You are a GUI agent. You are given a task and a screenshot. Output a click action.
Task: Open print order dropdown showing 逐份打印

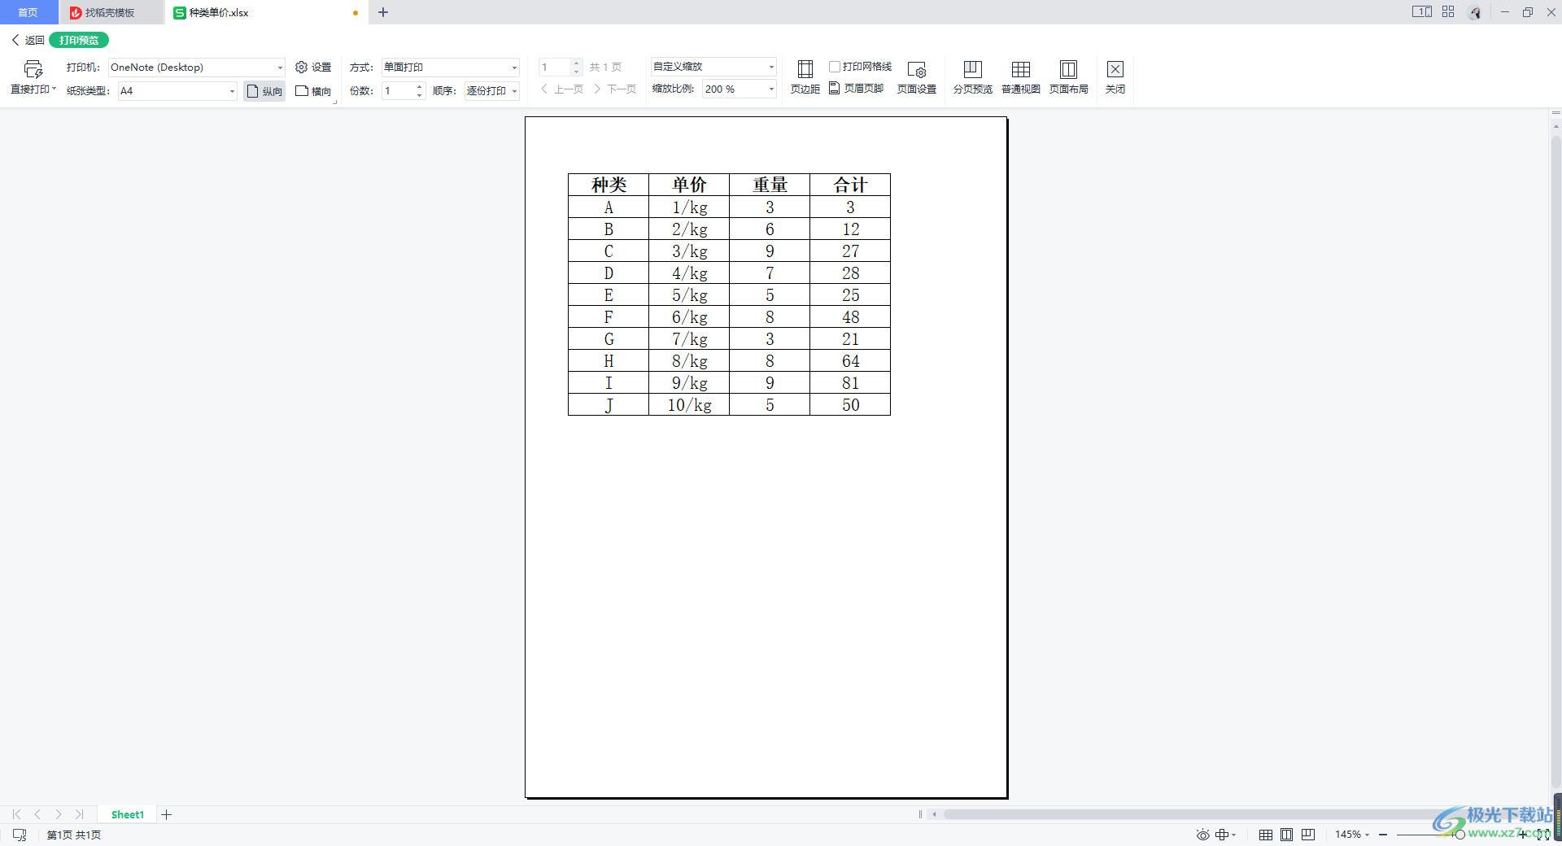492,91
